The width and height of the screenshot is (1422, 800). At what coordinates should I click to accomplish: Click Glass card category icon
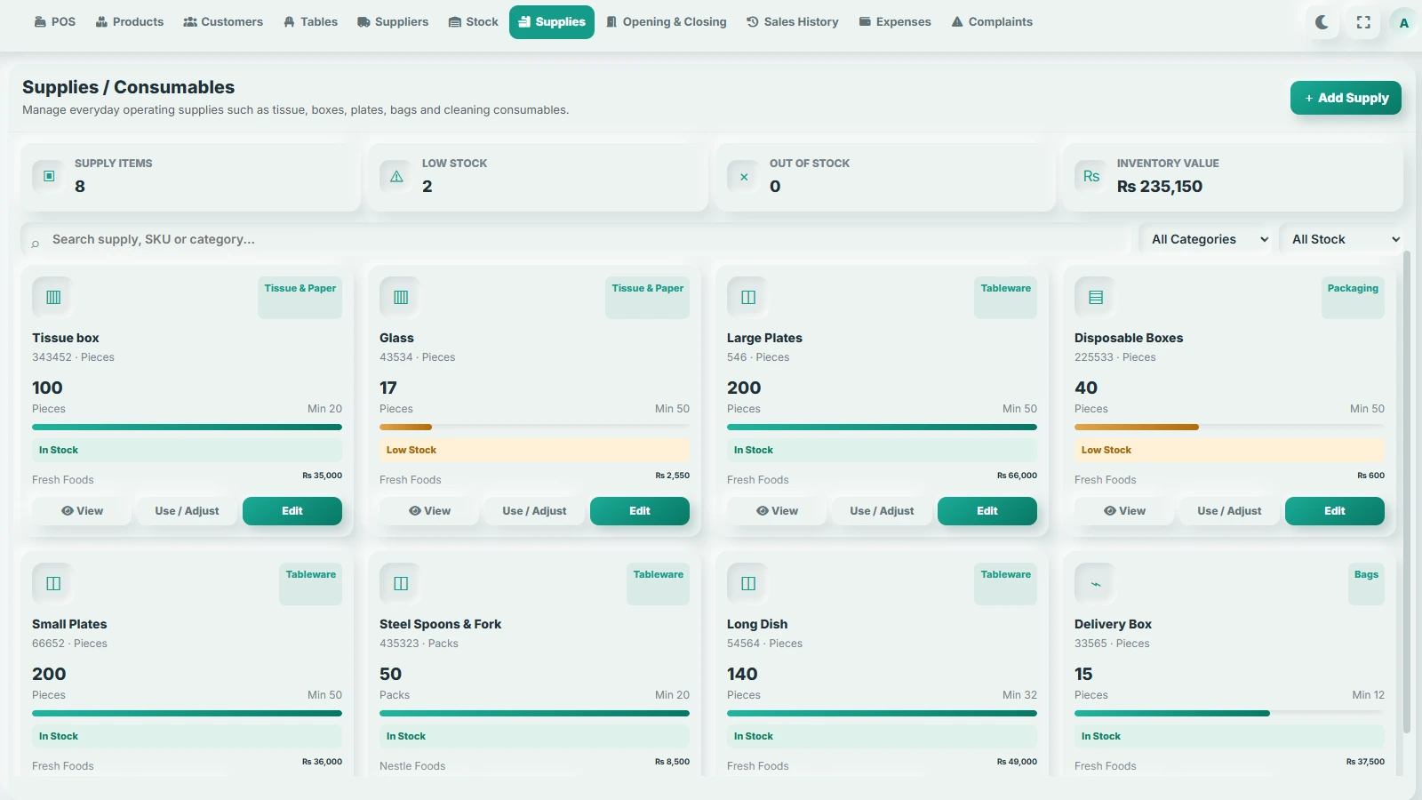point(401,297)
